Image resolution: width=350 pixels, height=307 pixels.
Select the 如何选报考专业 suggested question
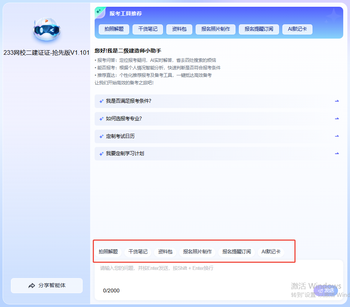[x=124, y=119]
